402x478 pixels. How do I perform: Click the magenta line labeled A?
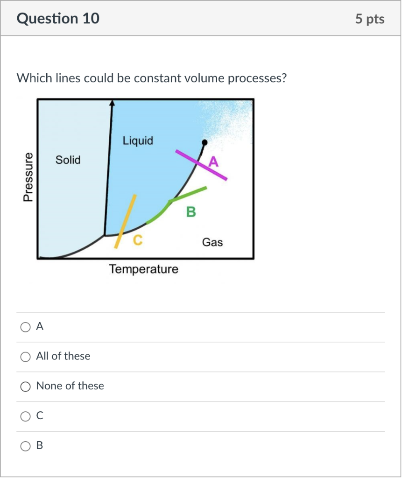point(201,164)
